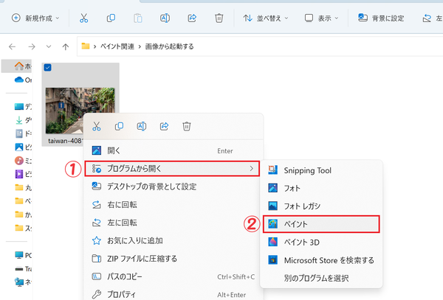443x300 pixels.
Task: Select 左に回転 in the context menu
Action: click(174, 223)
